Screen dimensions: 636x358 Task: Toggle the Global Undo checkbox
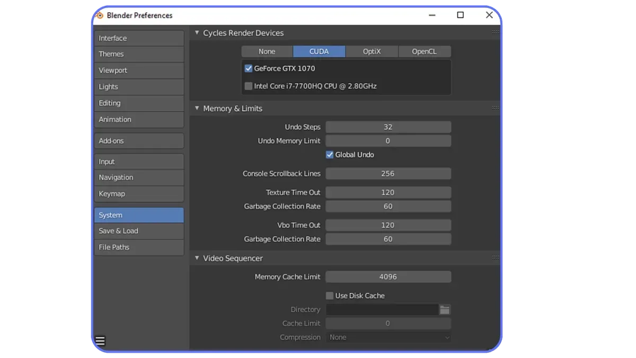[330, 155]
